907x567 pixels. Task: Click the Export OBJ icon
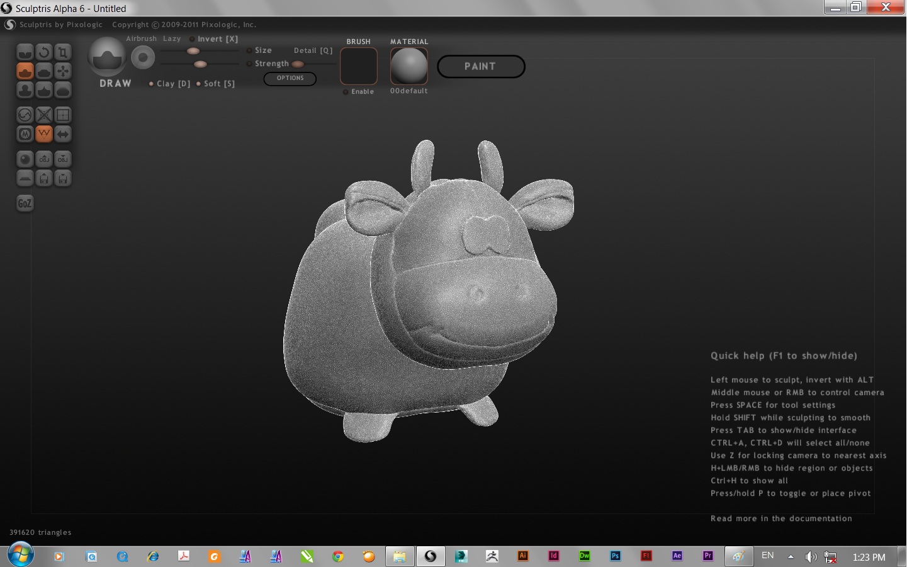[x=63, y=159]
